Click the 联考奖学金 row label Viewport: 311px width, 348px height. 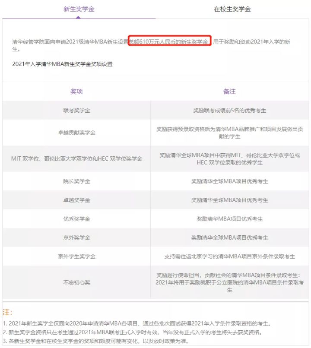pyautogui.click(x=76, y=110)
